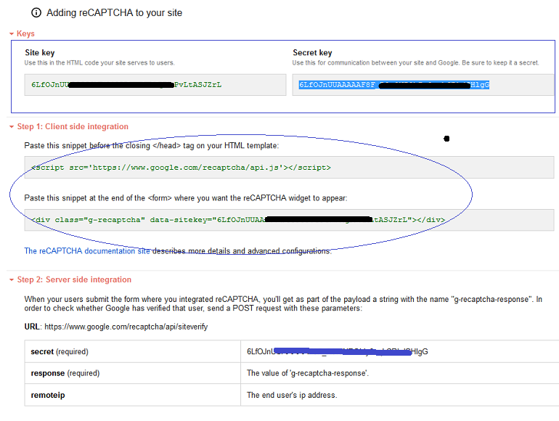Image resolution: width=559 pixels, height=421 pixels.
Task: Collapse the Keys section
Action: (x=22, y=33)
